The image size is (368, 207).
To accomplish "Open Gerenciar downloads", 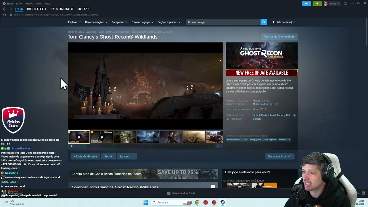I will [x=181, y=193].
